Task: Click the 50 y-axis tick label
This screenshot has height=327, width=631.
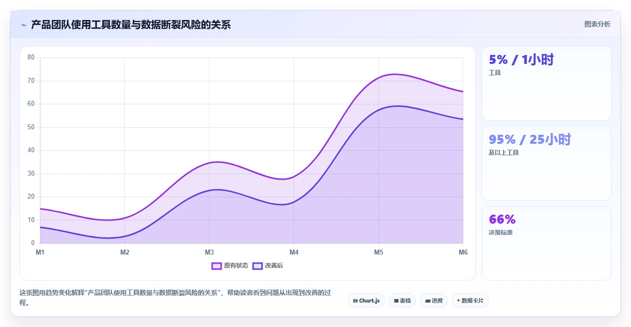Action: (31, 127)
